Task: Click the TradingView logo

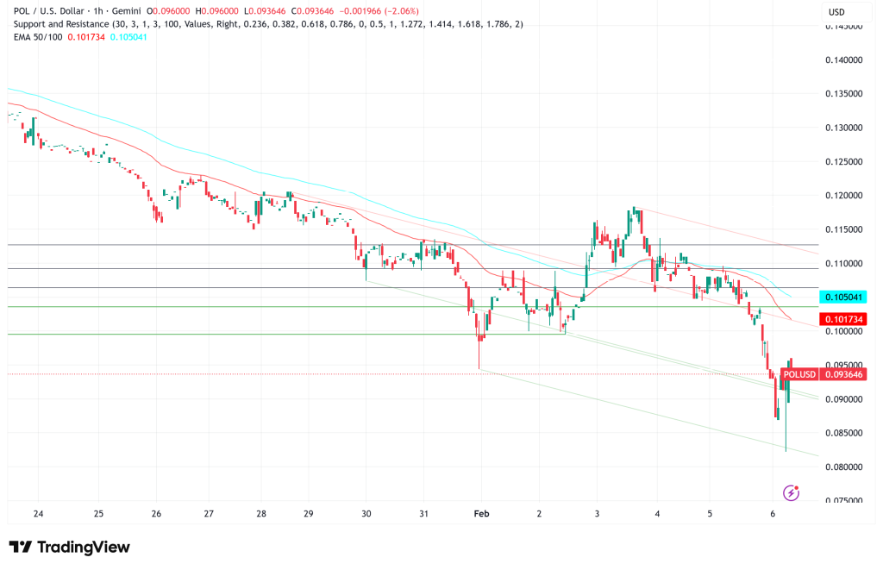Action: click(69, 548)
